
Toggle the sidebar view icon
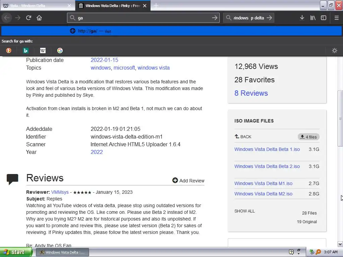coord(324,18)
